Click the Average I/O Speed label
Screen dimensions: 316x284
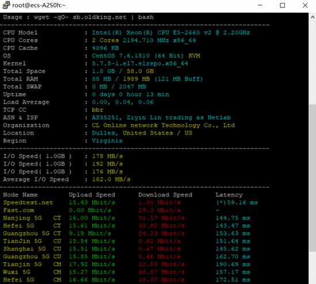(x=36, y=179)
